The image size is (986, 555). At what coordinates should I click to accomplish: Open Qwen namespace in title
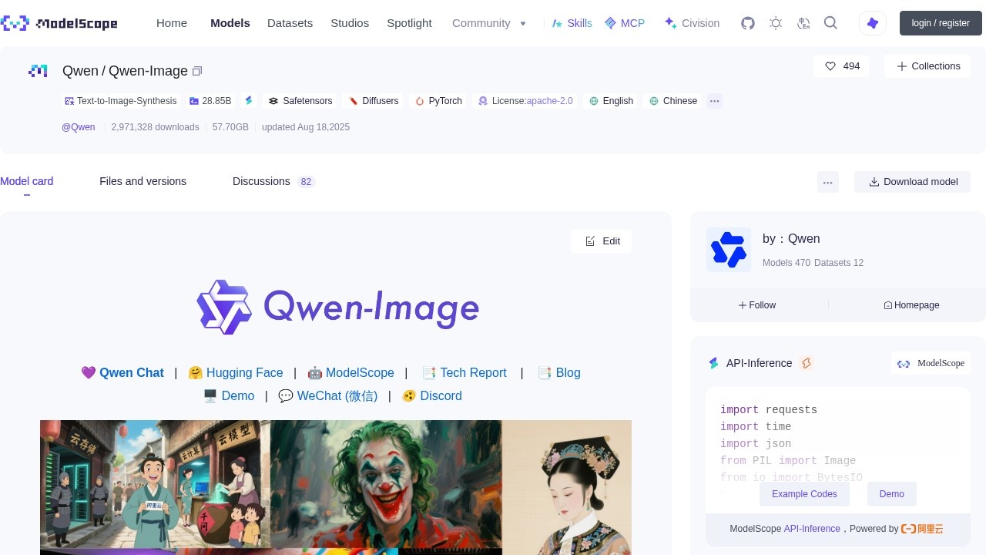pos(80,71)
